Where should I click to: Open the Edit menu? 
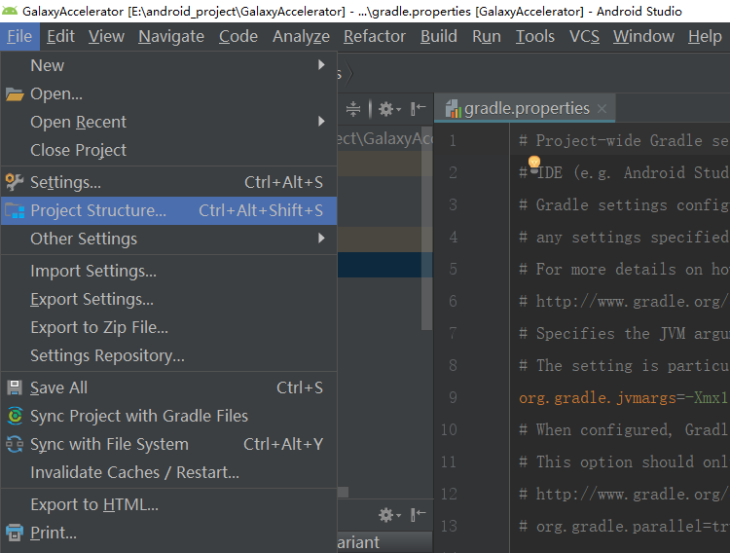click(x=60, y=36)
